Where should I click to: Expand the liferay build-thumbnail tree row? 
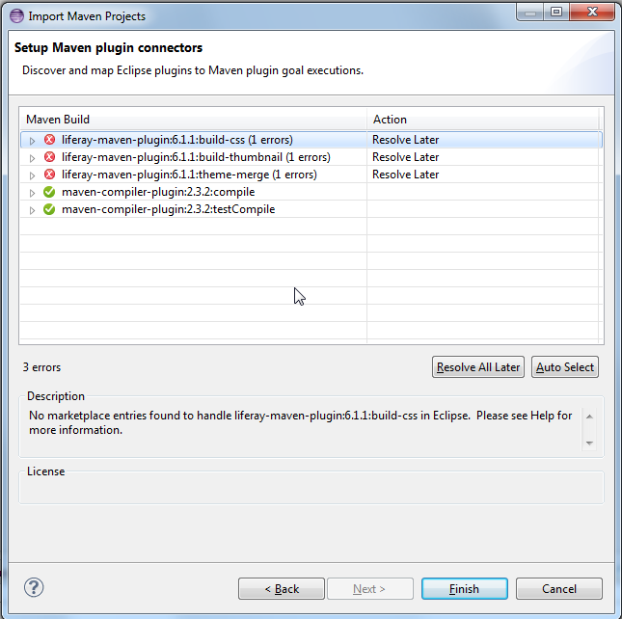click(32, 158)
